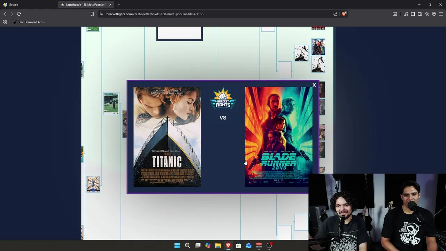Open Task View on the taskbar
Image resolution: width=446 pixels, height=251 pixels.
tap(198, 245)
